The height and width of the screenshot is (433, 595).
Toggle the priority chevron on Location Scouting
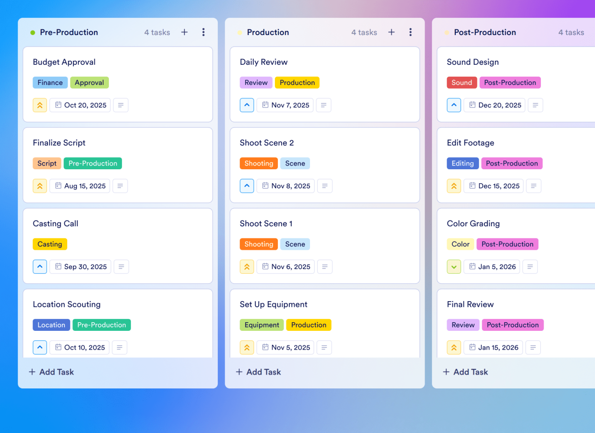tap(40, 347)
